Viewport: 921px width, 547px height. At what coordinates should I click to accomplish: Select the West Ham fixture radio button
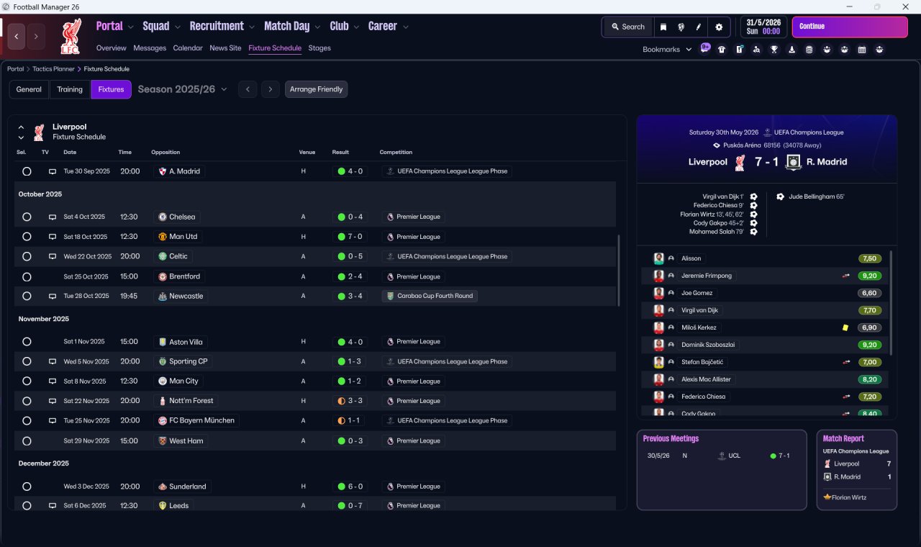coord(27,440)
